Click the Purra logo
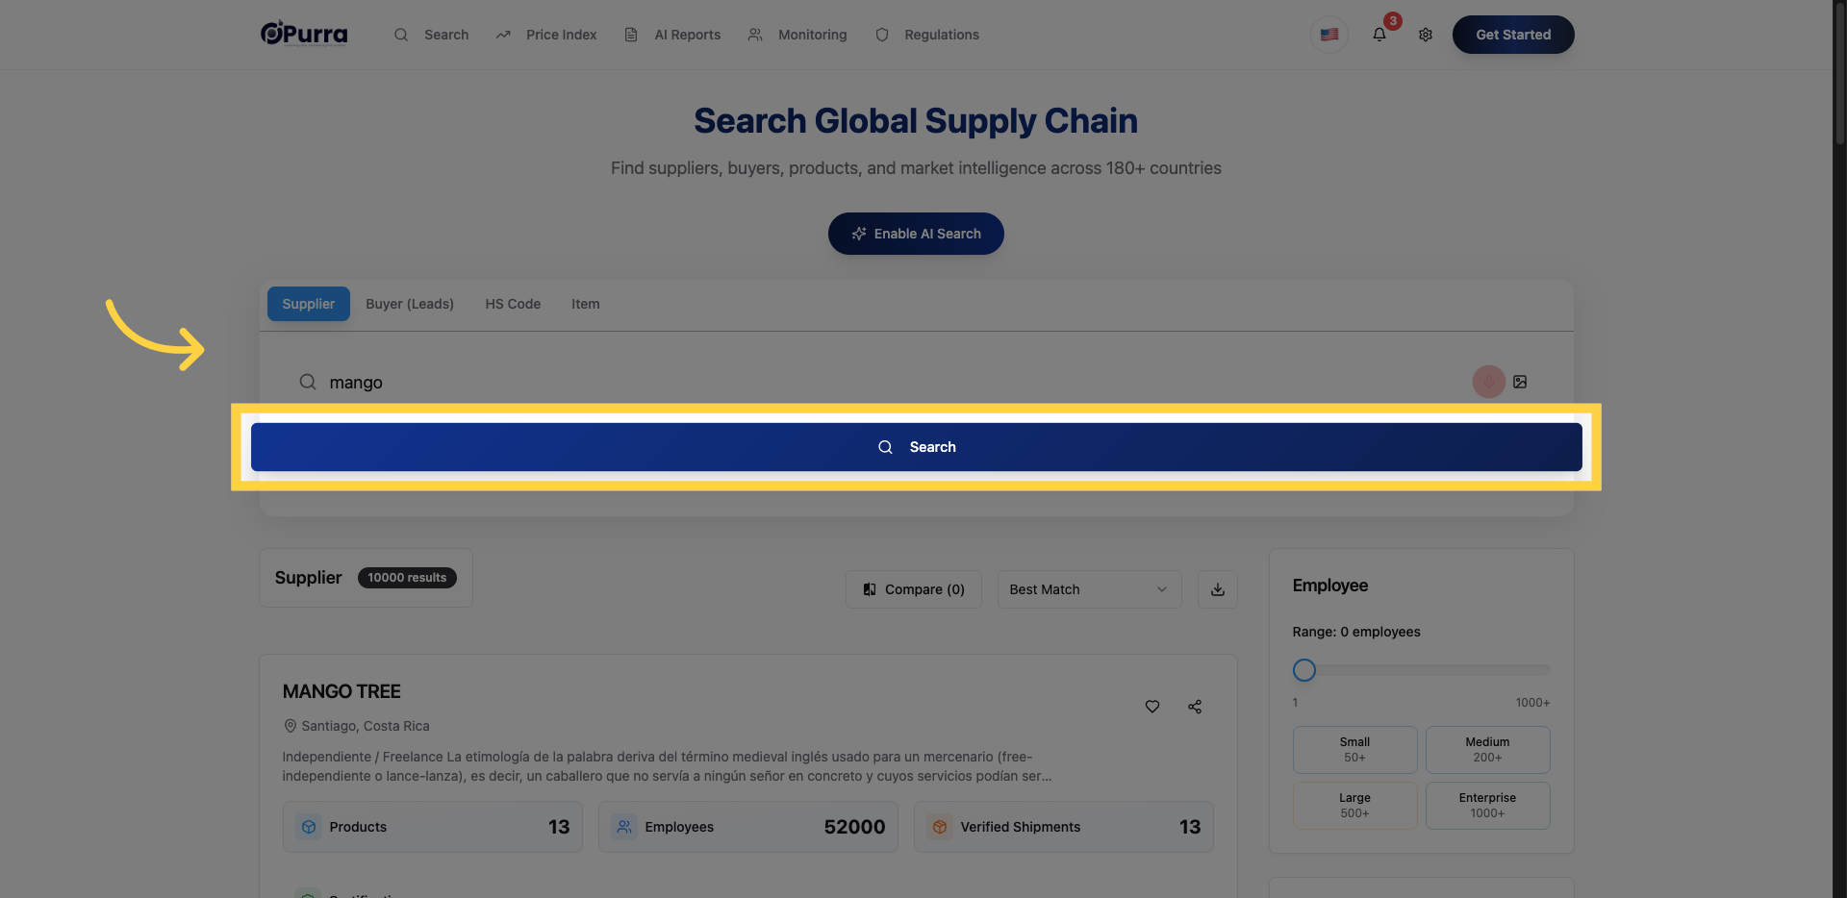 304,34
